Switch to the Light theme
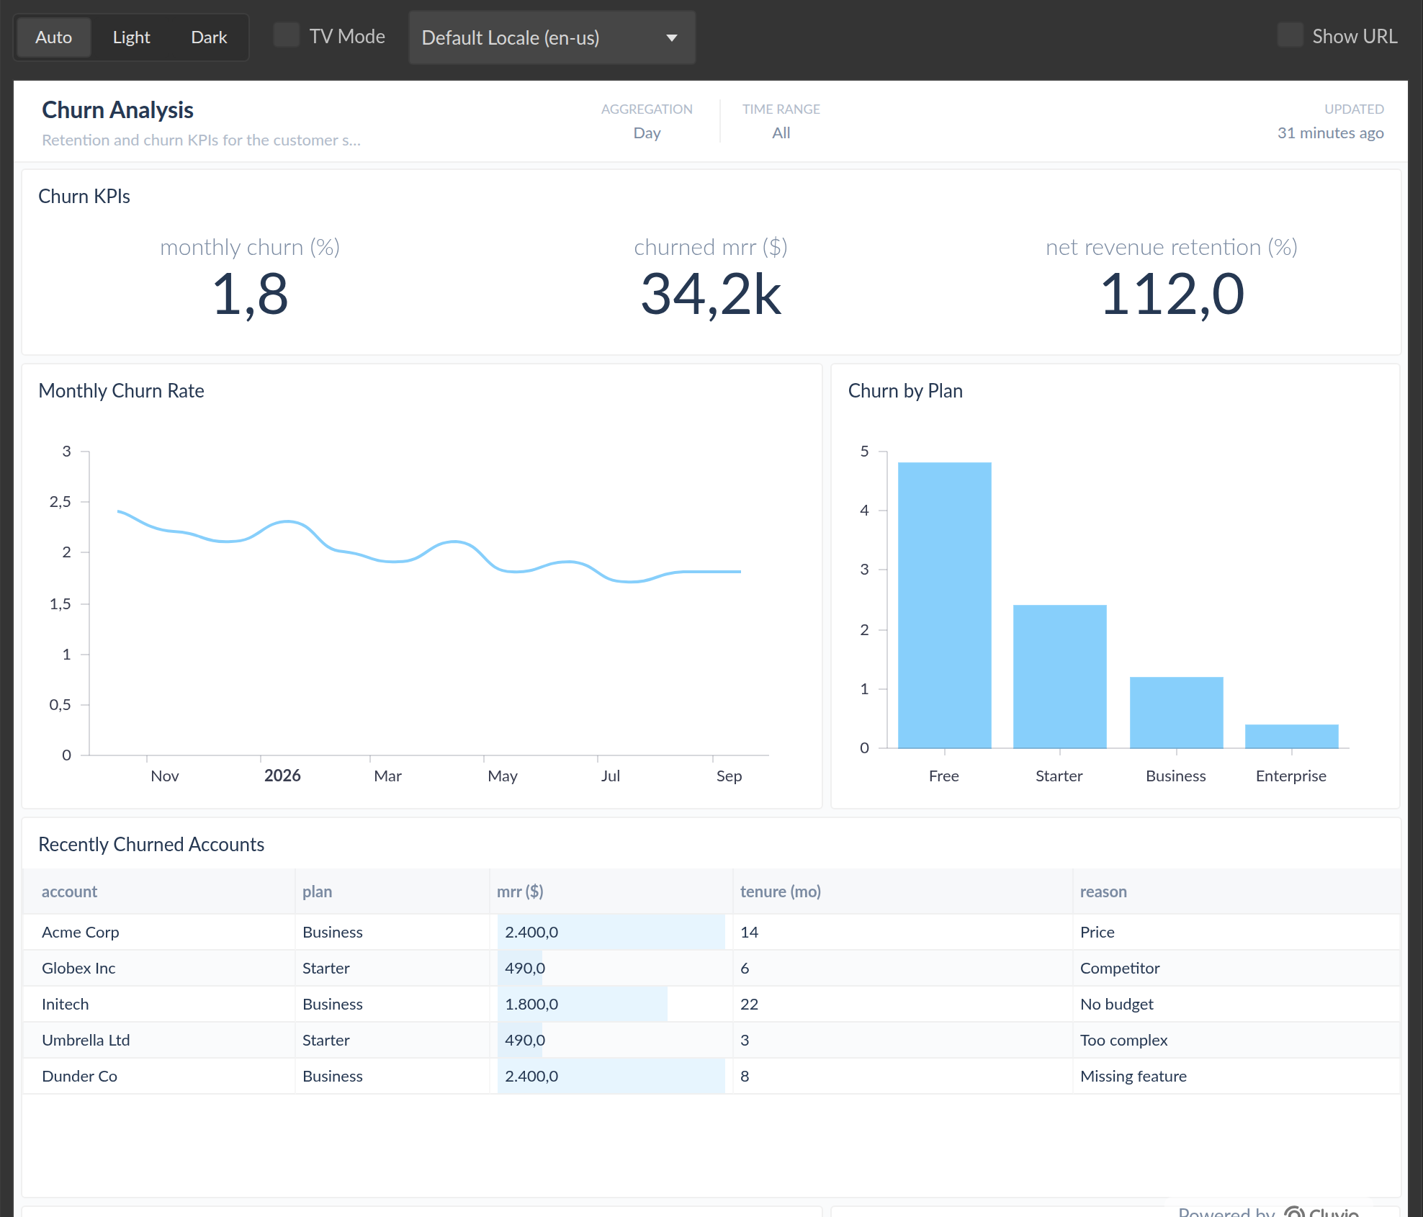1423x1217 pixels. 131,37
